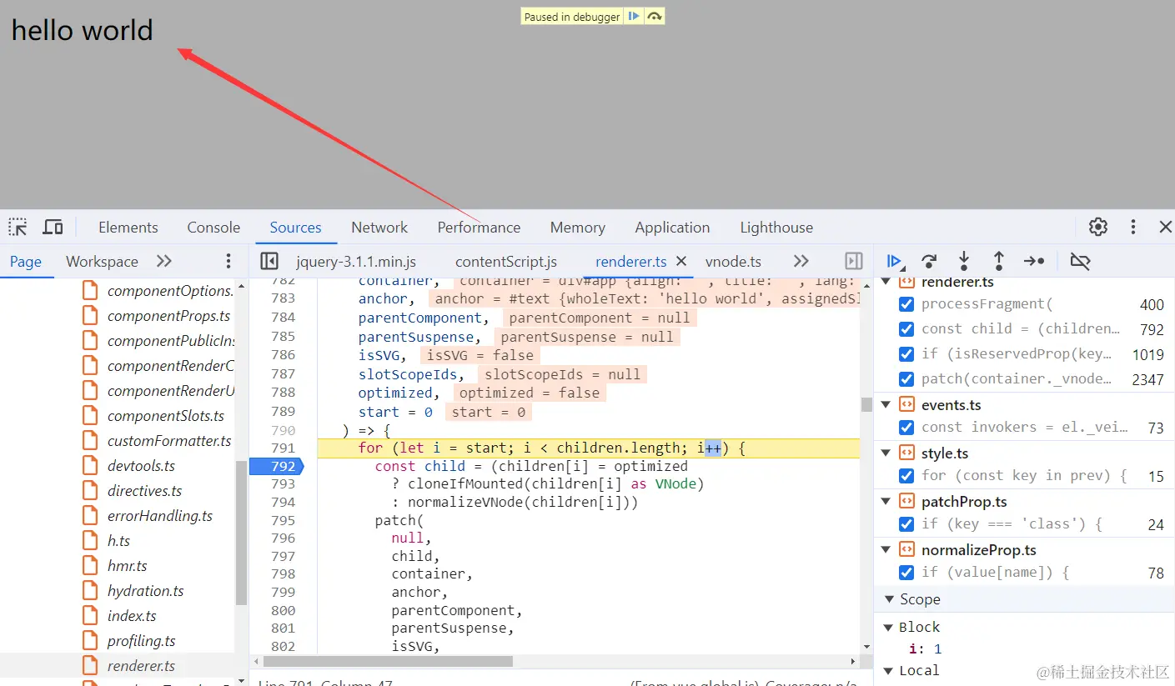1175x686 pixels.
Task: Collapse the normalizeProp.ts breakpoint group
Action: point(886,549)
